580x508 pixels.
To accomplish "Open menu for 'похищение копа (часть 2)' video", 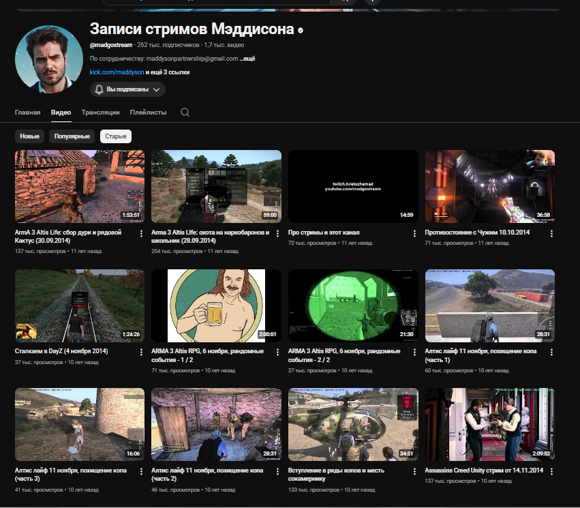I will (278, 471).
